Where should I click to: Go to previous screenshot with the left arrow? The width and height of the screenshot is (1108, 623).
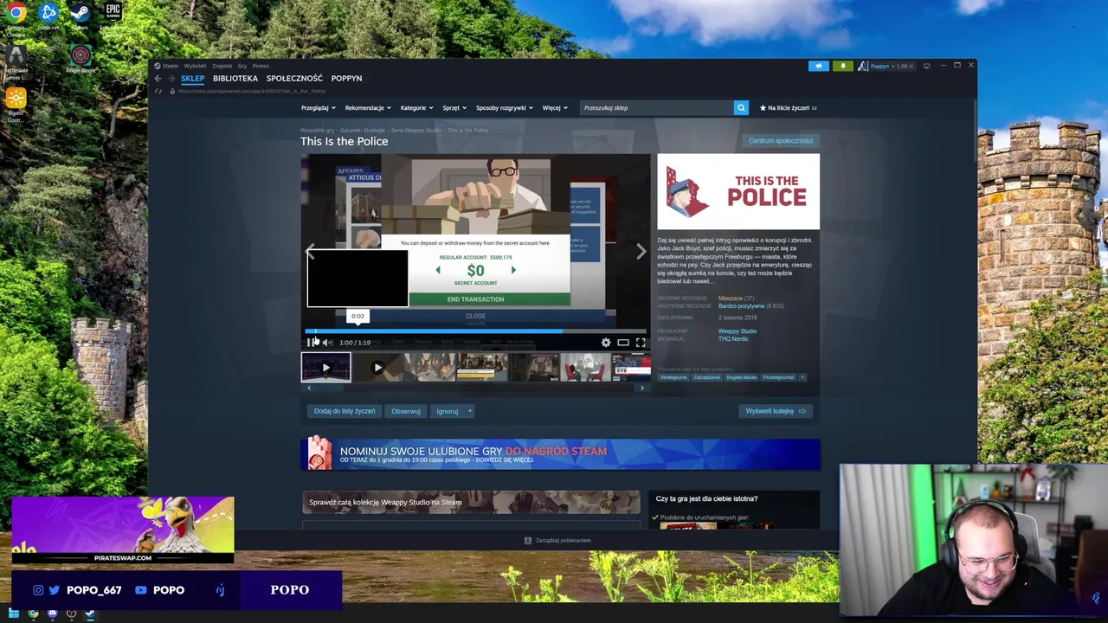coord(310,252)
